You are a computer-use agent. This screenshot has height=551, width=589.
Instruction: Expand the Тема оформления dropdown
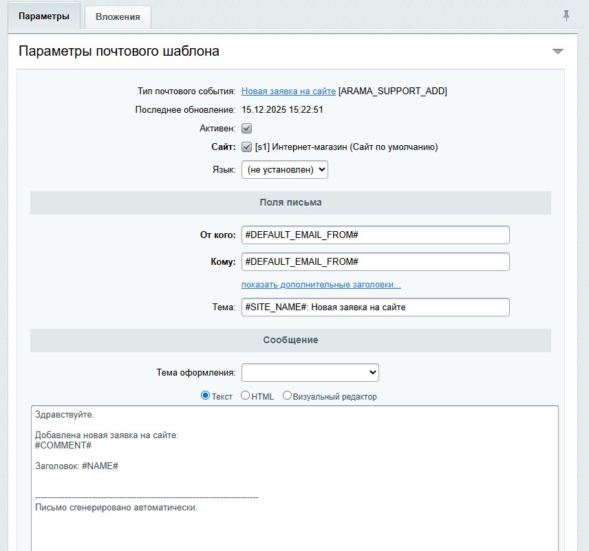pyautogui.click(x=310, y=372)
